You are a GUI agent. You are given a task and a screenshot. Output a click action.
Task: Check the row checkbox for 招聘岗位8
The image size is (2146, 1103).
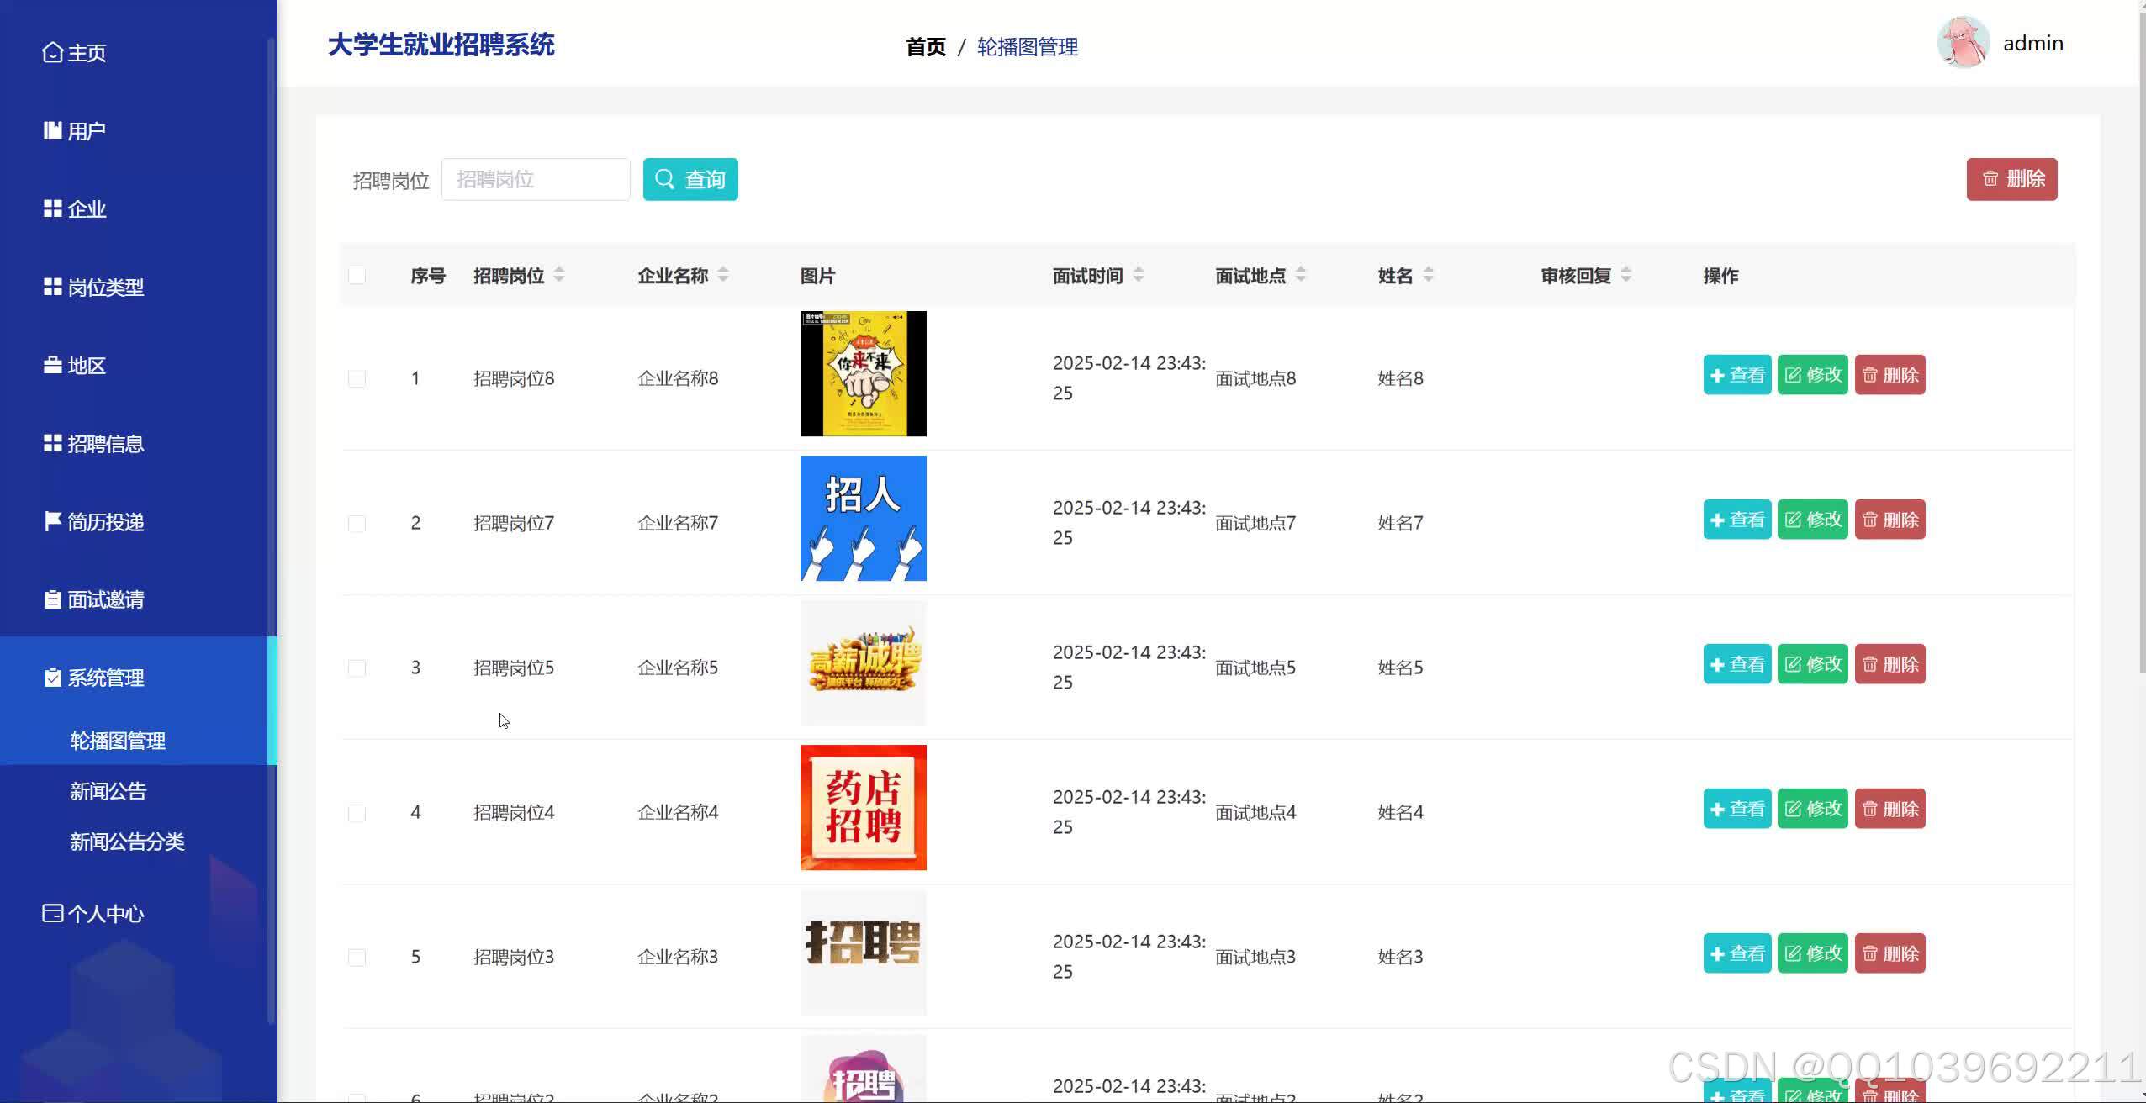click(357, 377)
